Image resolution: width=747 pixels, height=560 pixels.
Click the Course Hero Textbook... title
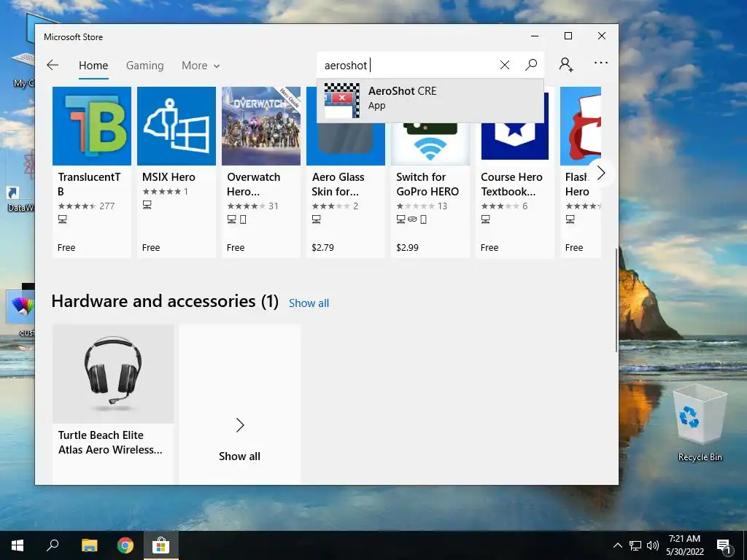(x=511, y=184)
